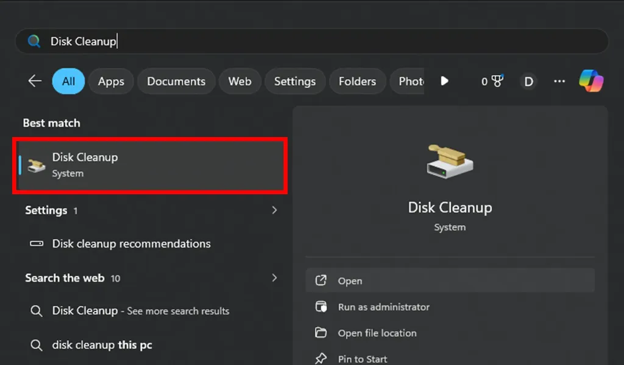Expand the Search the web section
The width and height of the screenshot is (624, 365).
(x=274, y=277)
